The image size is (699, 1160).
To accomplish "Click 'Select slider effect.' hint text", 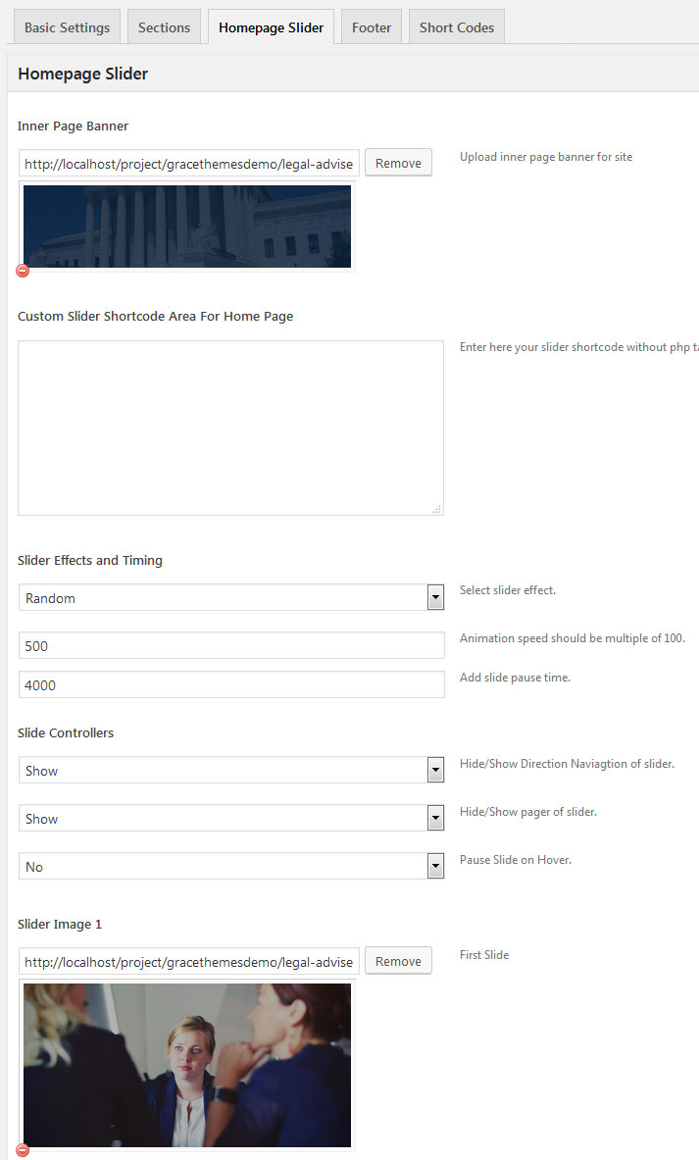I will [508, 589].
